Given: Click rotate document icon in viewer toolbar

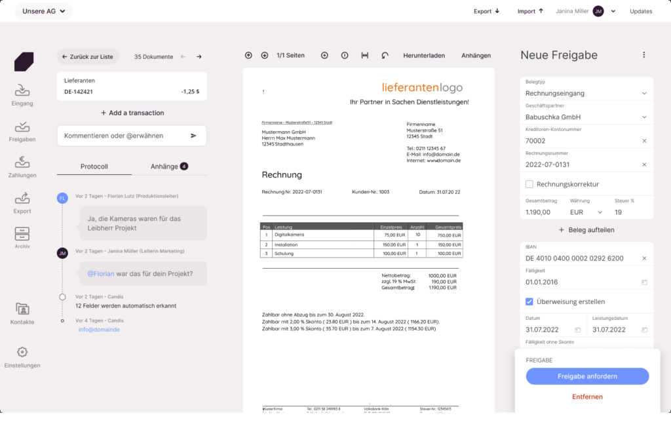Looking at the screenshot, I should click(x=385, y=55).
